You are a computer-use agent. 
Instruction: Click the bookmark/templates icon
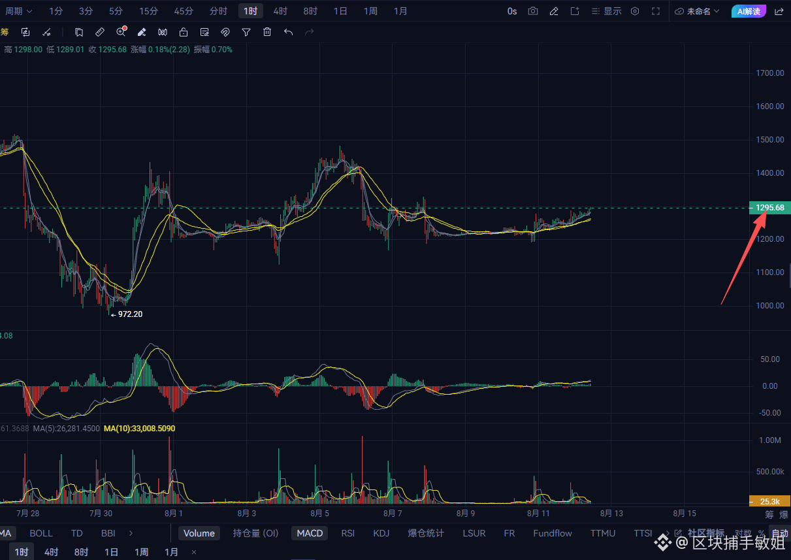[79, 32]
